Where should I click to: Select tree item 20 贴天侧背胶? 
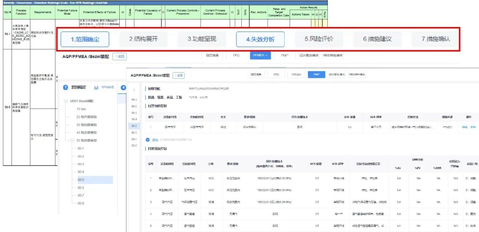87,117
